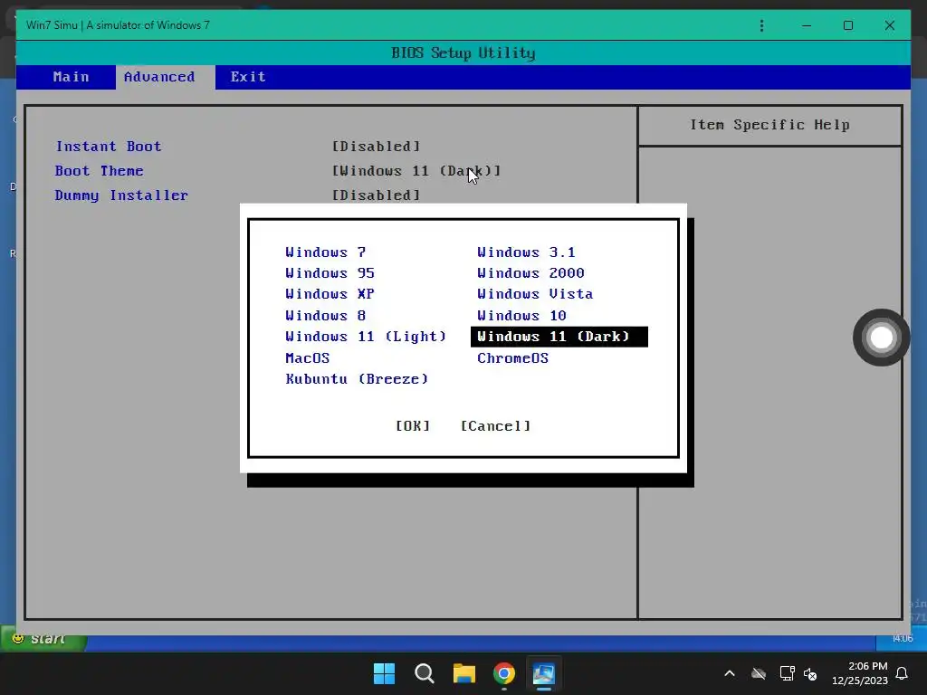Screen dimensions: 927x695
Task: Open Google Chrome from taskbar
Action: [x=504, y=673]
